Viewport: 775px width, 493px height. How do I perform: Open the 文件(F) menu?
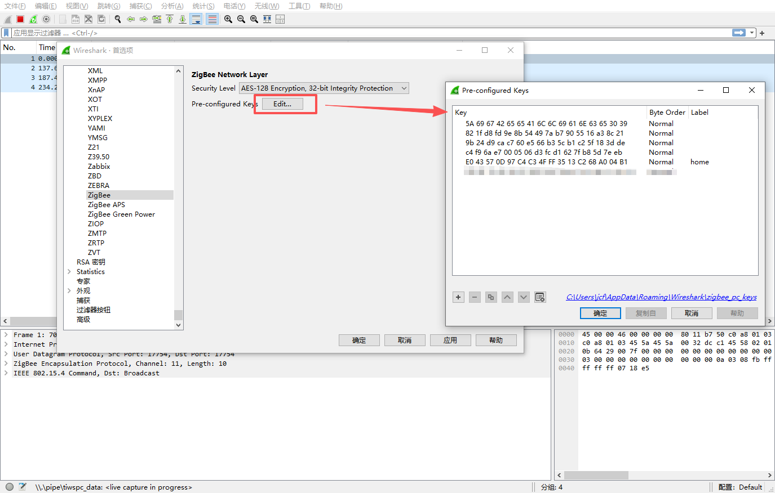coord(15,6)
